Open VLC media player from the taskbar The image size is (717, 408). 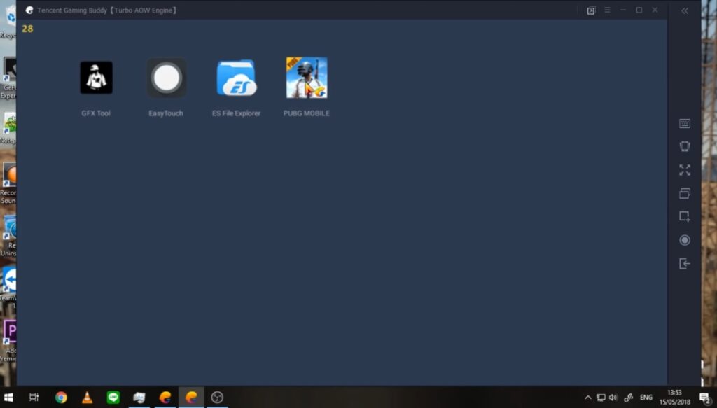coord(87,398)
